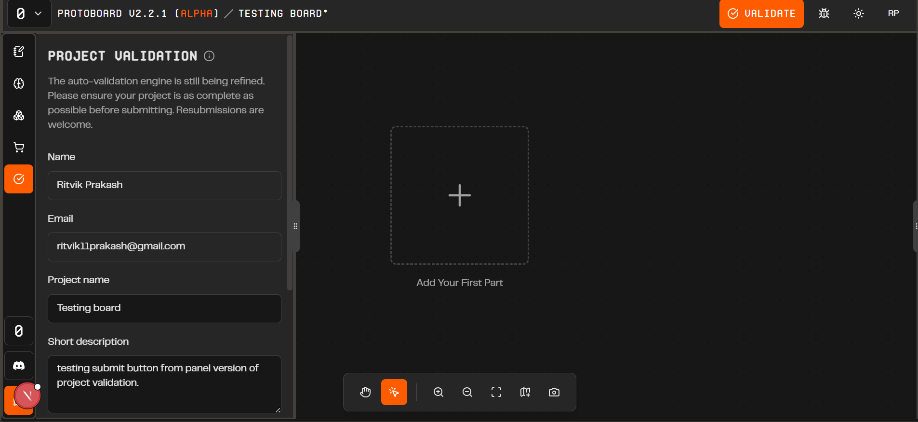Click the Project name input field
Viewport: 918px width, 422px height.
[x=164, y=308]
